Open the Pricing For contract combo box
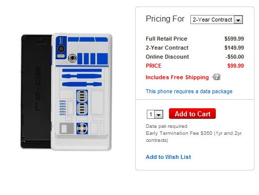This screenshot has height=195, width=259. (216, 20)
